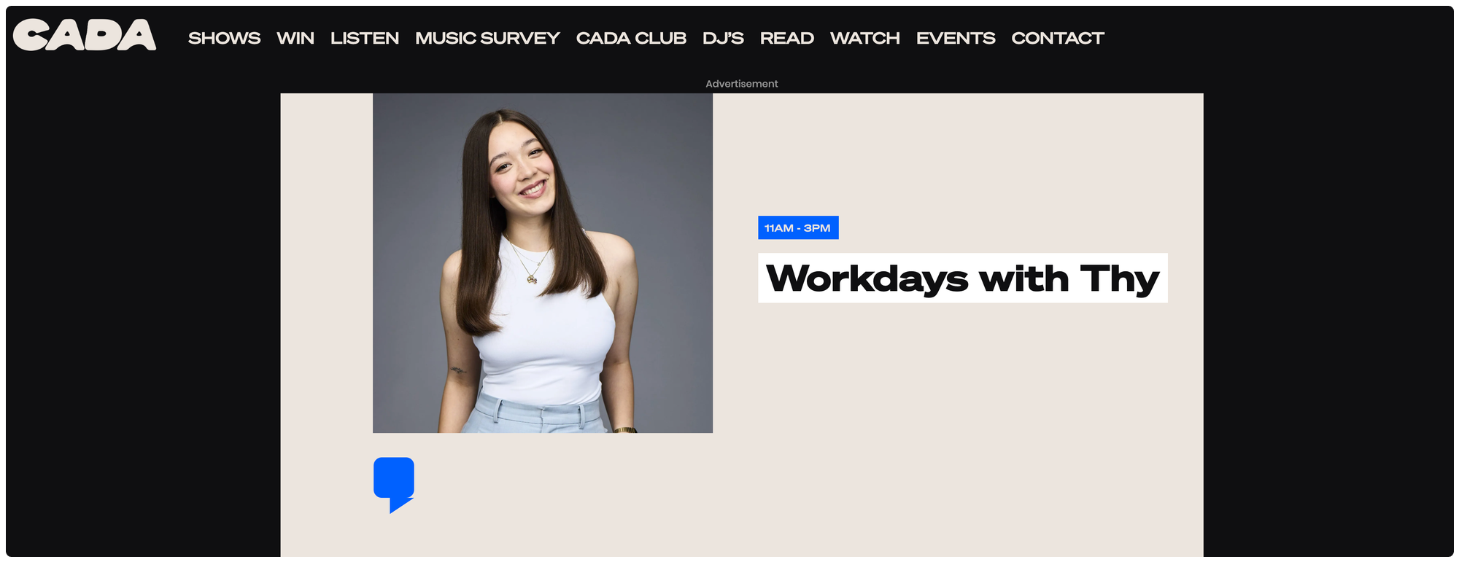Click the host photo of Thy
The width and height of the screenshot is (1459, 562).
point(543,263)
